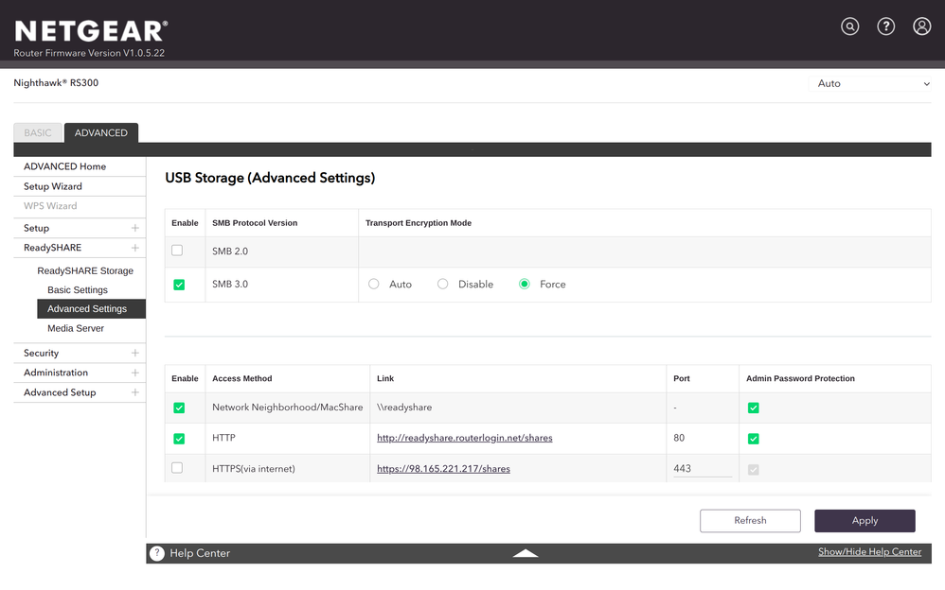Uncheck the SMB 3.0 checkbox
This screenshot has height=590, width=945.
pyautogui.click(x=179, y=285)
